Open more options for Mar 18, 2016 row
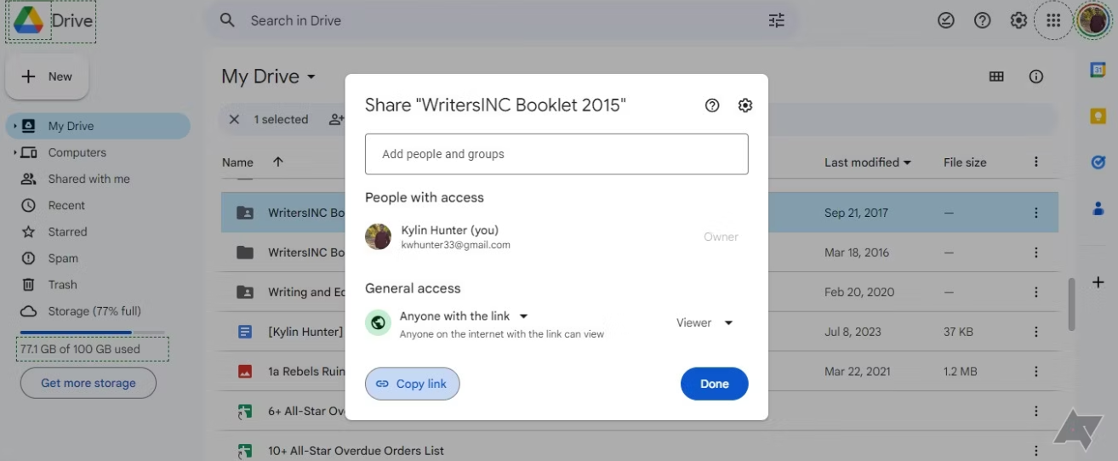1118x461 pixels. [1036, 253]
